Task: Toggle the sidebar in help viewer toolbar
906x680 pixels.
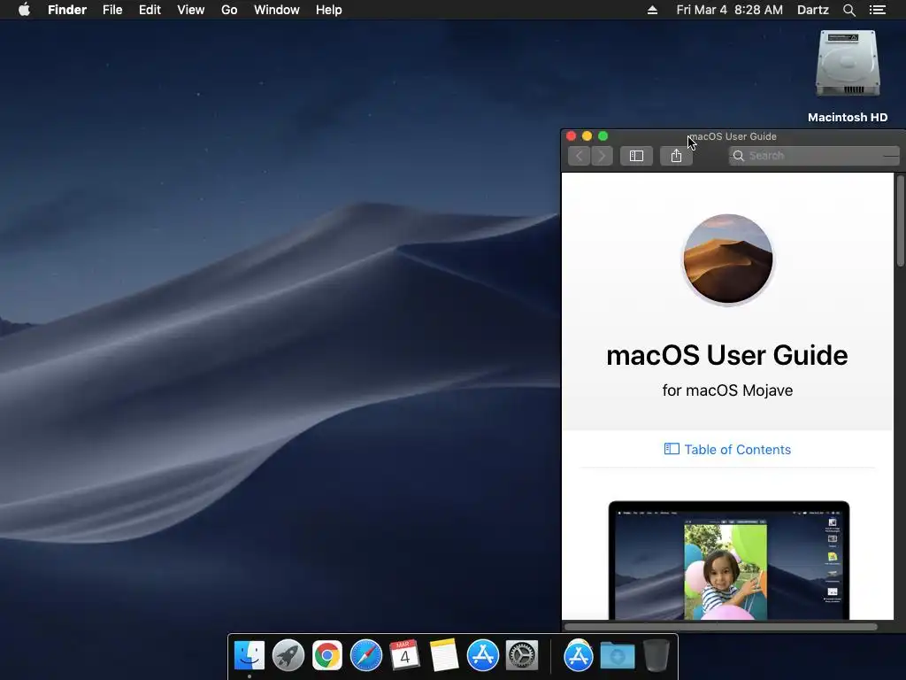Action: 636,156
